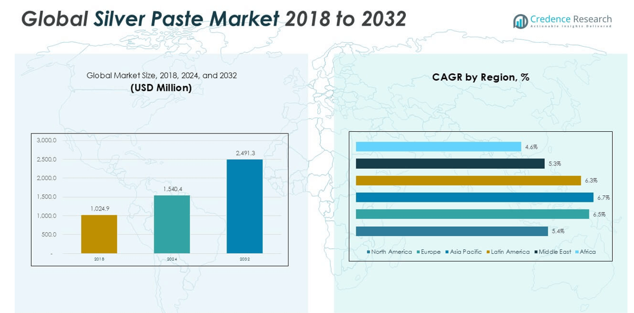Click the 6.3% gold CAGR bar

pyautogui.click(x=468, y=181)
